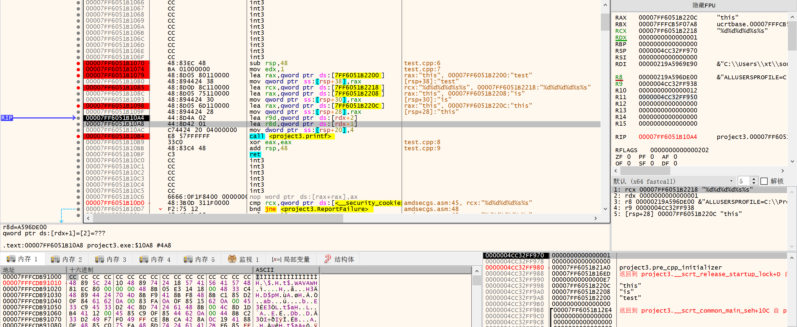Set breakpoint dot at 00007FF6051B10A8
This screenshot has height=327, width=797.
click(x=78, y=124)
